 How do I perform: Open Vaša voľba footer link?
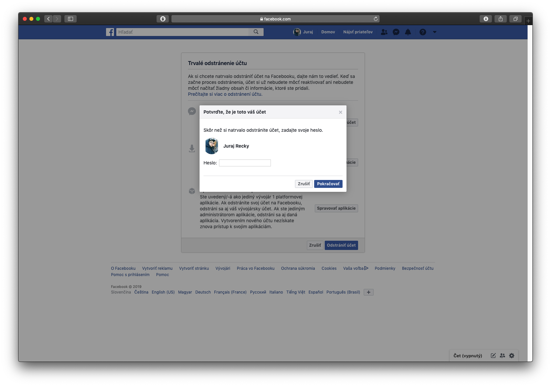tap(355, 268)
